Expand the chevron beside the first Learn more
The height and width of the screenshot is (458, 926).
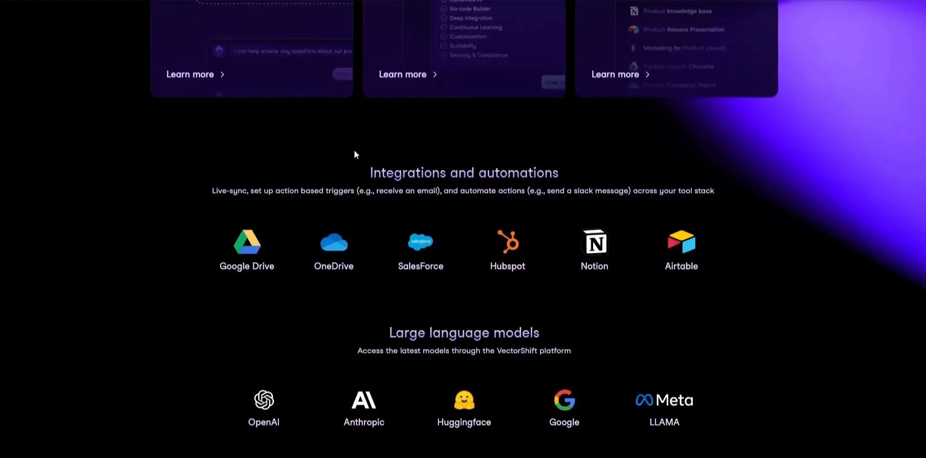pyautogui.click(x=222, y=75)
